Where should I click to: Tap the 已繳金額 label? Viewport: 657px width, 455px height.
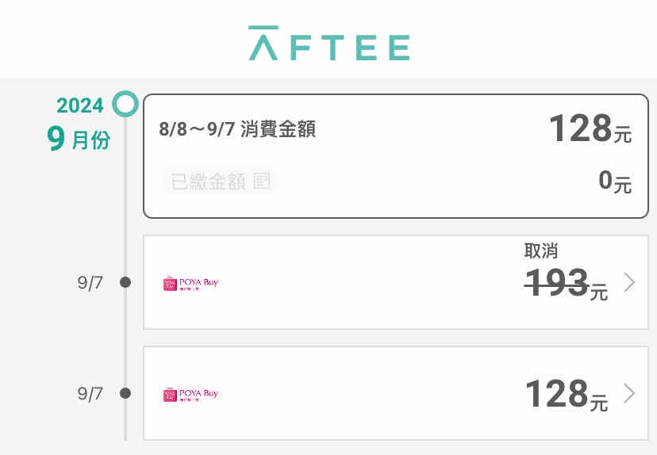click(x=208, y=182)
